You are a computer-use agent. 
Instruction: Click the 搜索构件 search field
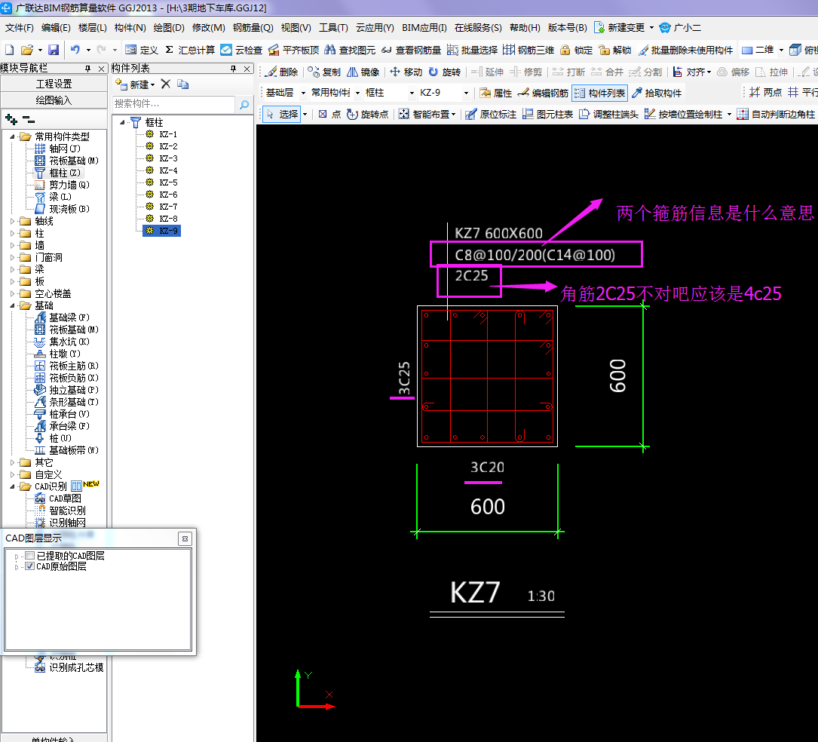click(x=173, y=104)
